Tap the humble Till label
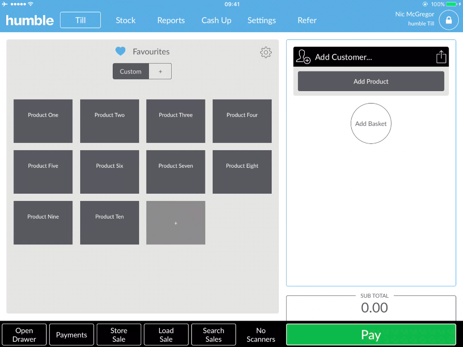Viewport: 463px width, 347px height. click(421, 24)
